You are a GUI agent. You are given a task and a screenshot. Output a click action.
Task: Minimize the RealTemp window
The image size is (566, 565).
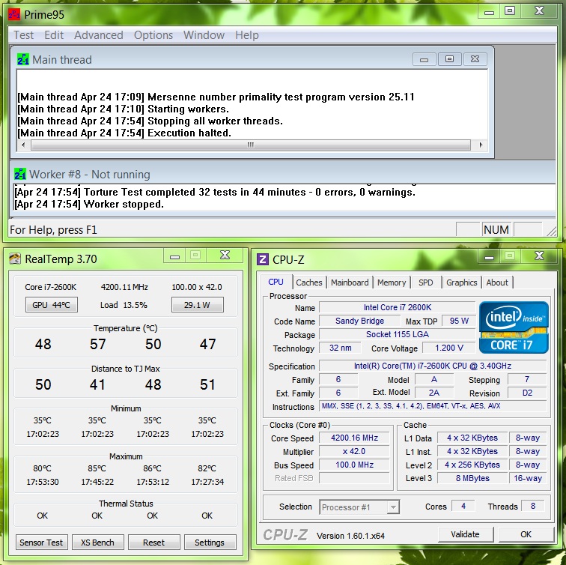[x=174, y=256]
